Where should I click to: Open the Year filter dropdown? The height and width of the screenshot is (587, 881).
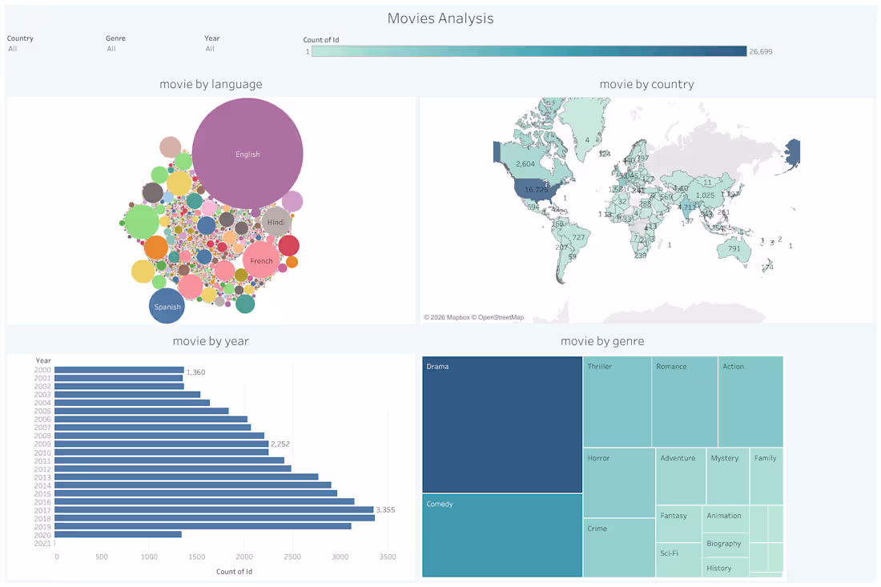[x=210, y=49]
